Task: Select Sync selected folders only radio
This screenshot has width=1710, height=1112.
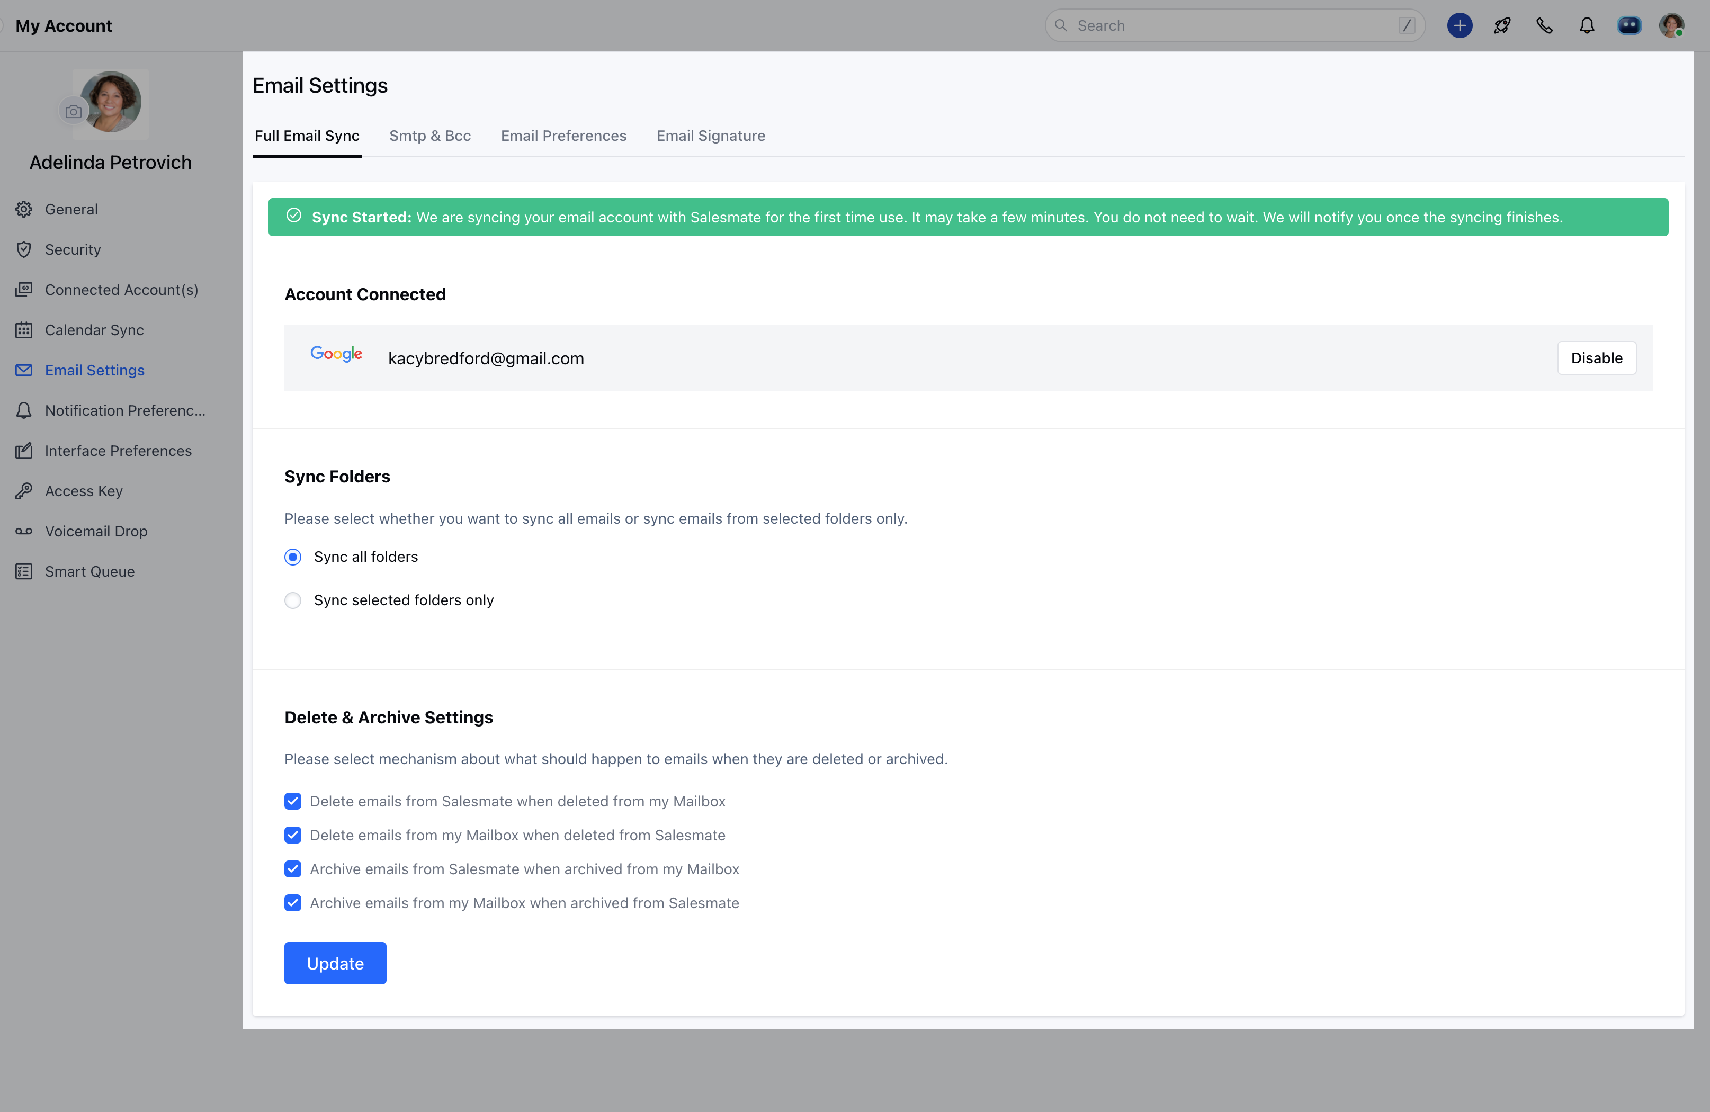Action: point(292,600)
